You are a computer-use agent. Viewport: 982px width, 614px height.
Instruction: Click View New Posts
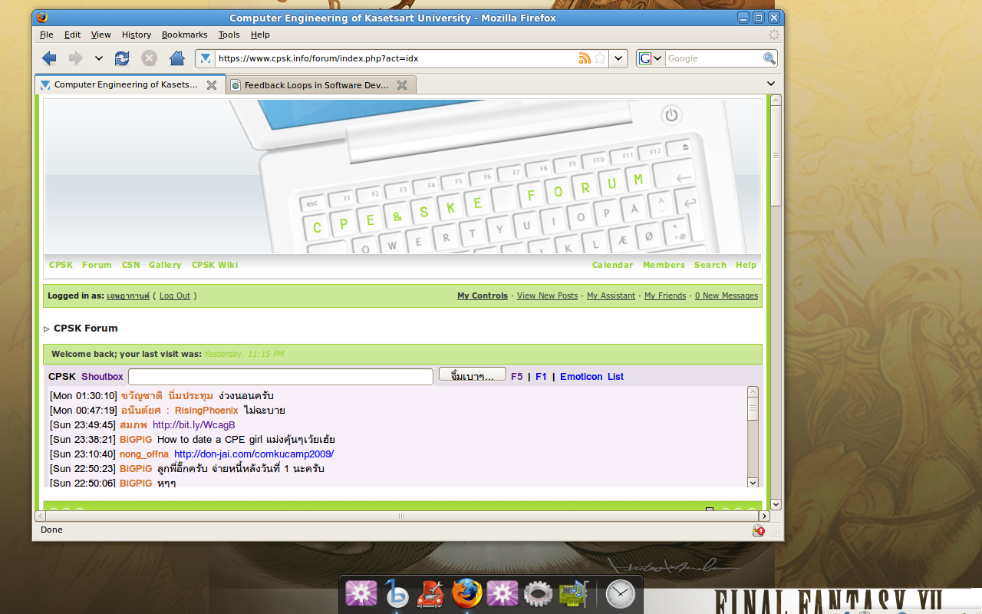click(547, 295)
